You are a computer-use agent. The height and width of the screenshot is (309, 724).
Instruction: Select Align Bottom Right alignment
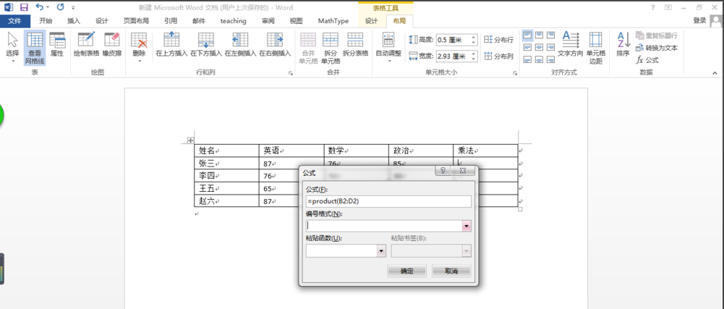[x=550, y=59]
